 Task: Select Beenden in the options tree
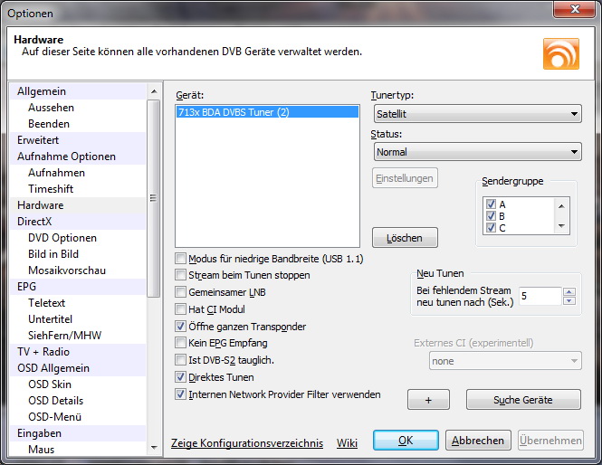[x=78, y=124]
